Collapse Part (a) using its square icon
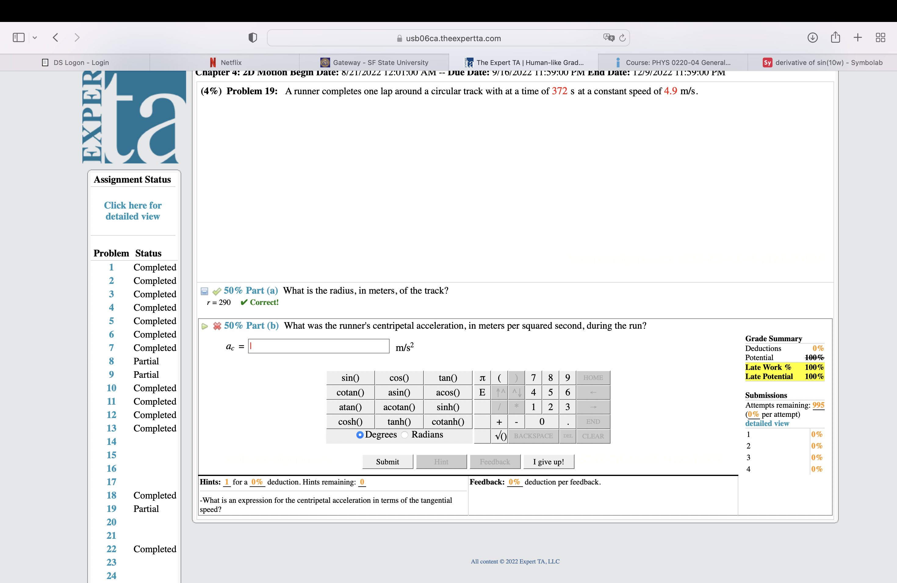897x583 pixels. (204, 291)
